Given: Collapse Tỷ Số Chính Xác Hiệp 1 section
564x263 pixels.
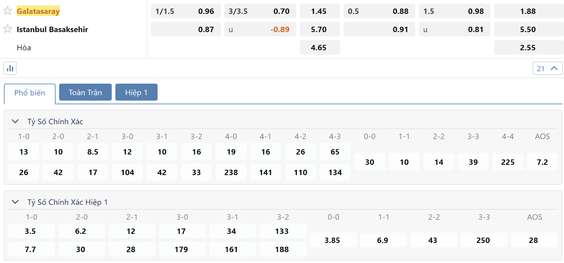Looking at the screenshot, I should tap(15, 202).
